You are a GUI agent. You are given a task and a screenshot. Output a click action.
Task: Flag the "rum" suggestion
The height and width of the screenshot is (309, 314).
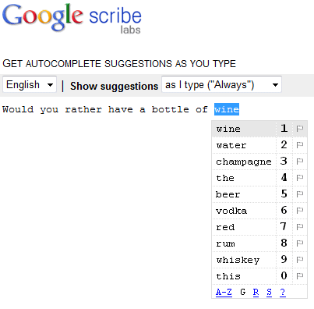300,243
